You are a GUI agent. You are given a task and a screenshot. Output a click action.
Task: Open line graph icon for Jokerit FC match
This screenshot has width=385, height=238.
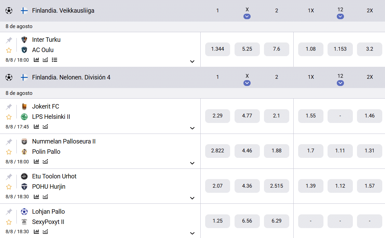45,127
